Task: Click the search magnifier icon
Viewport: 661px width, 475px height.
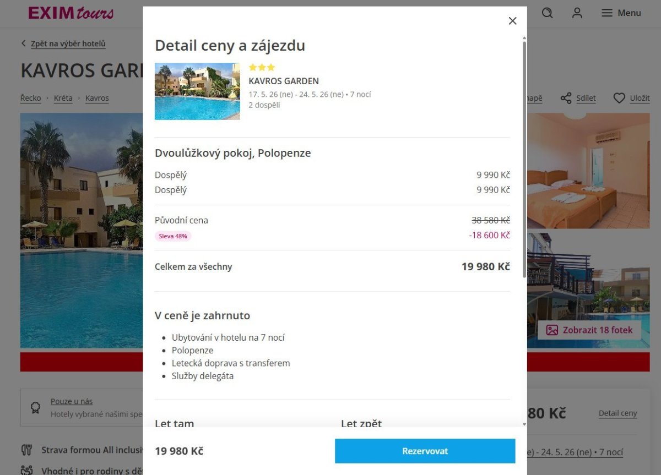Action: click(547, 13)
